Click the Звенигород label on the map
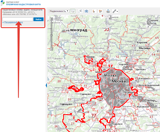Screen dimensions: 160x132 [59, 88]
